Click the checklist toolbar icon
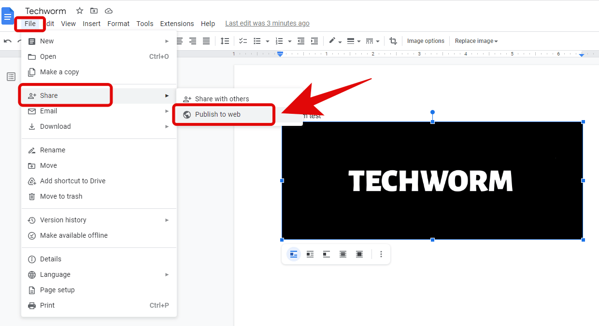Image resolution: width=599 pixels, height=326 pixels. point(243,41)
